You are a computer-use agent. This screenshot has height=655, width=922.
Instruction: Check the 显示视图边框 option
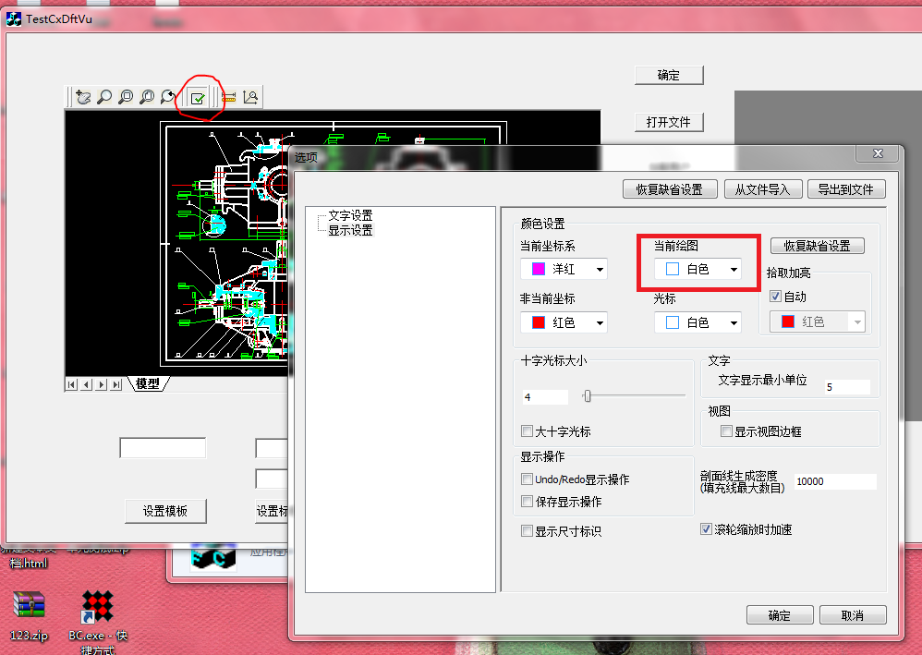point(726,431)
